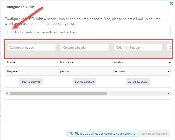This screenshot has height=140, width=175.
Task: Click into the Column 1 header field
Action: click(31, 48)
